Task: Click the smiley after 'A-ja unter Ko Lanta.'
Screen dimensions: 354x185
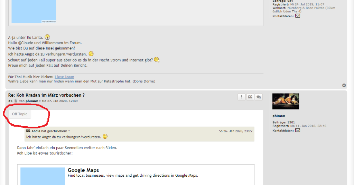Action: pos(47,37)
